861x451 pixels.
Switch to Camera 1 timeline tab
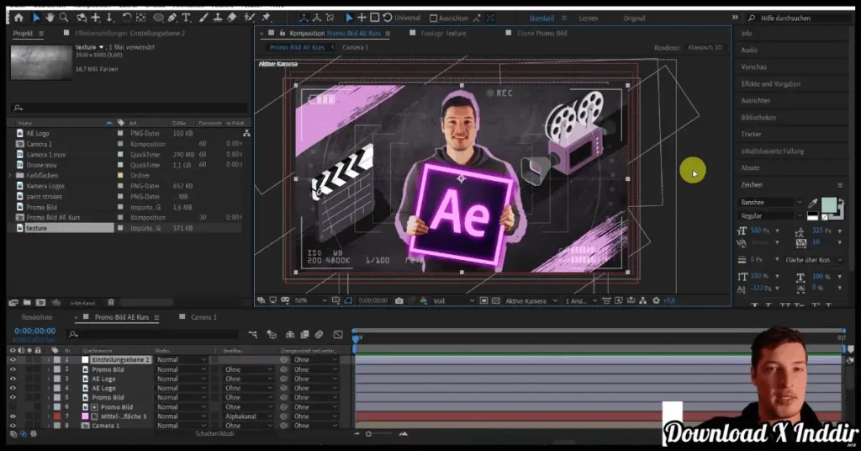203,317
